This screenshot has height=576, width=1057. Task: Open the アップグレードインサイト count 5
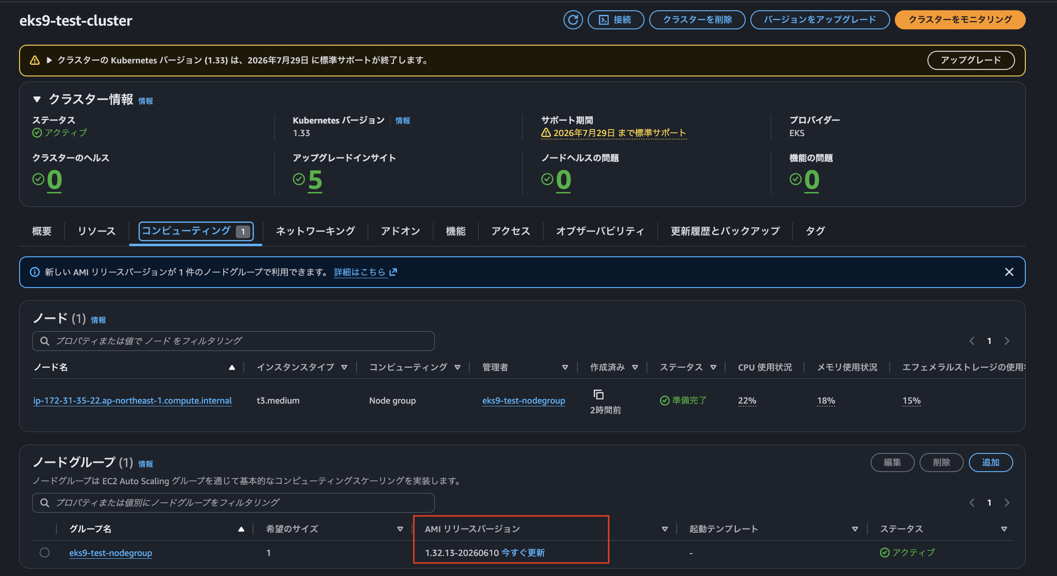pyautogui.click(x=315, y=180)
